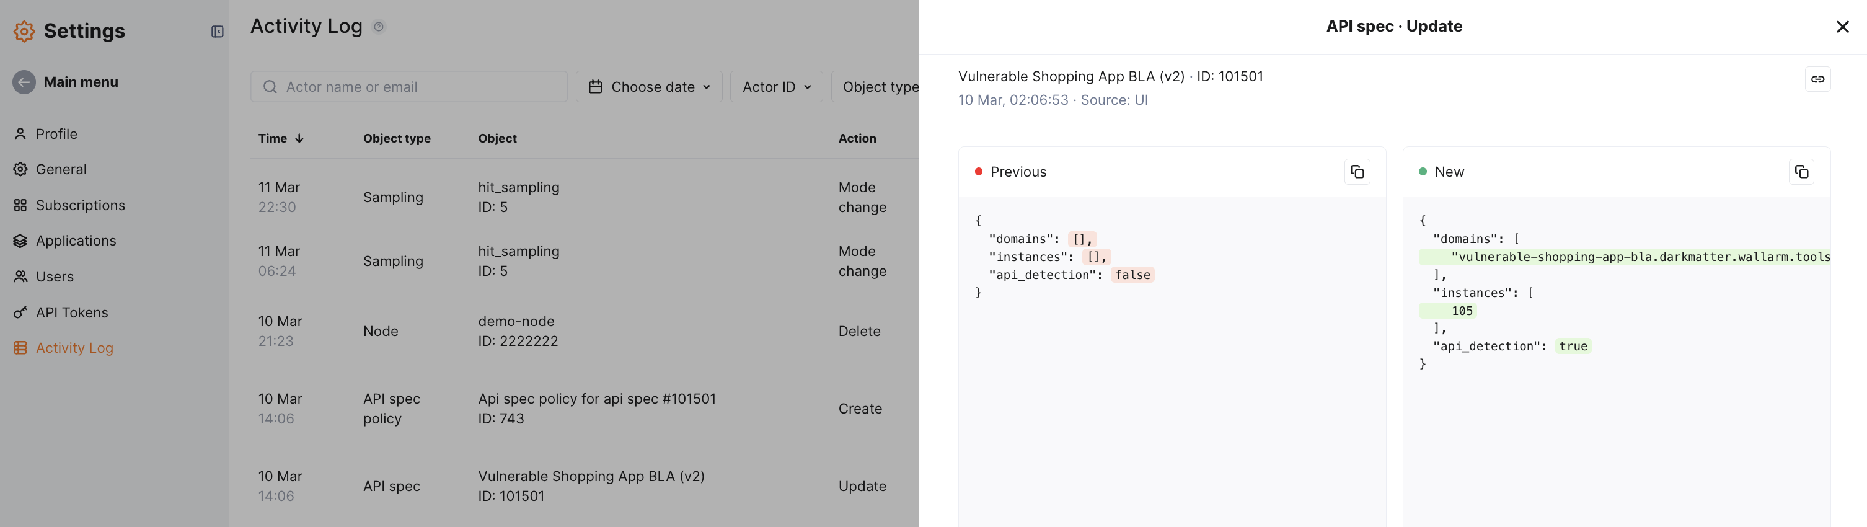Open the Subscriptions menu item
This screenshot has width=1867, height=527.
pyautogui.click(x=80, y=205)
